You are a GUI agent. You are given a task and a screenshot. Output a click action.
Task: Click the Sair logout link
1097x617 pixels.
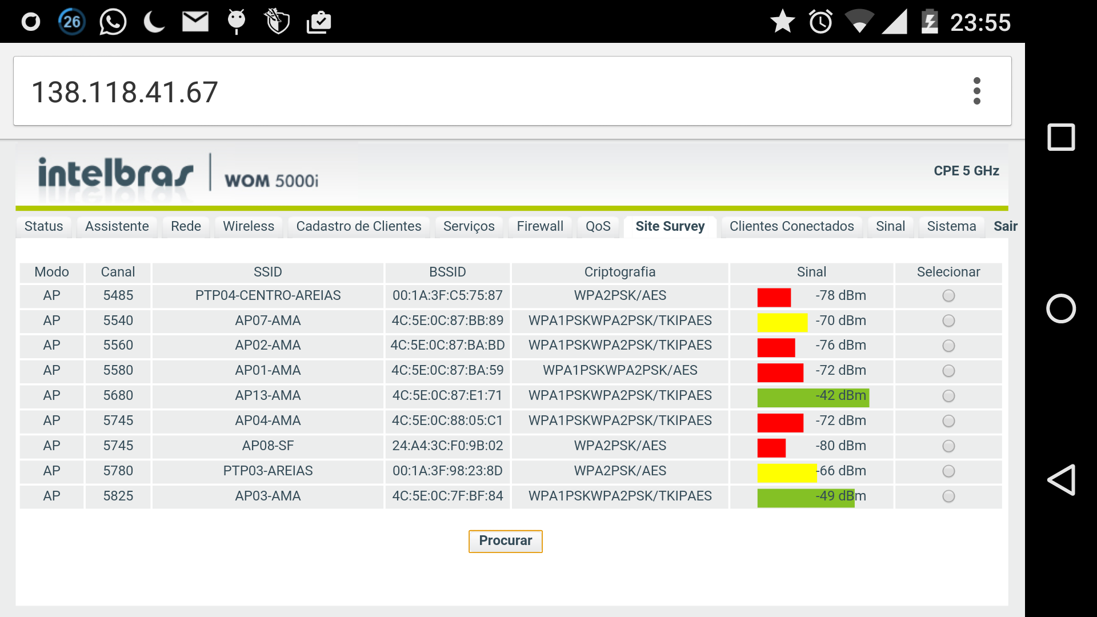1005,226
